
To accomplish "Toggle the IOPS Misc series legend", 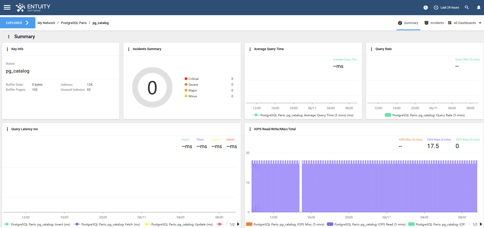I will click(x=285, y=224).
